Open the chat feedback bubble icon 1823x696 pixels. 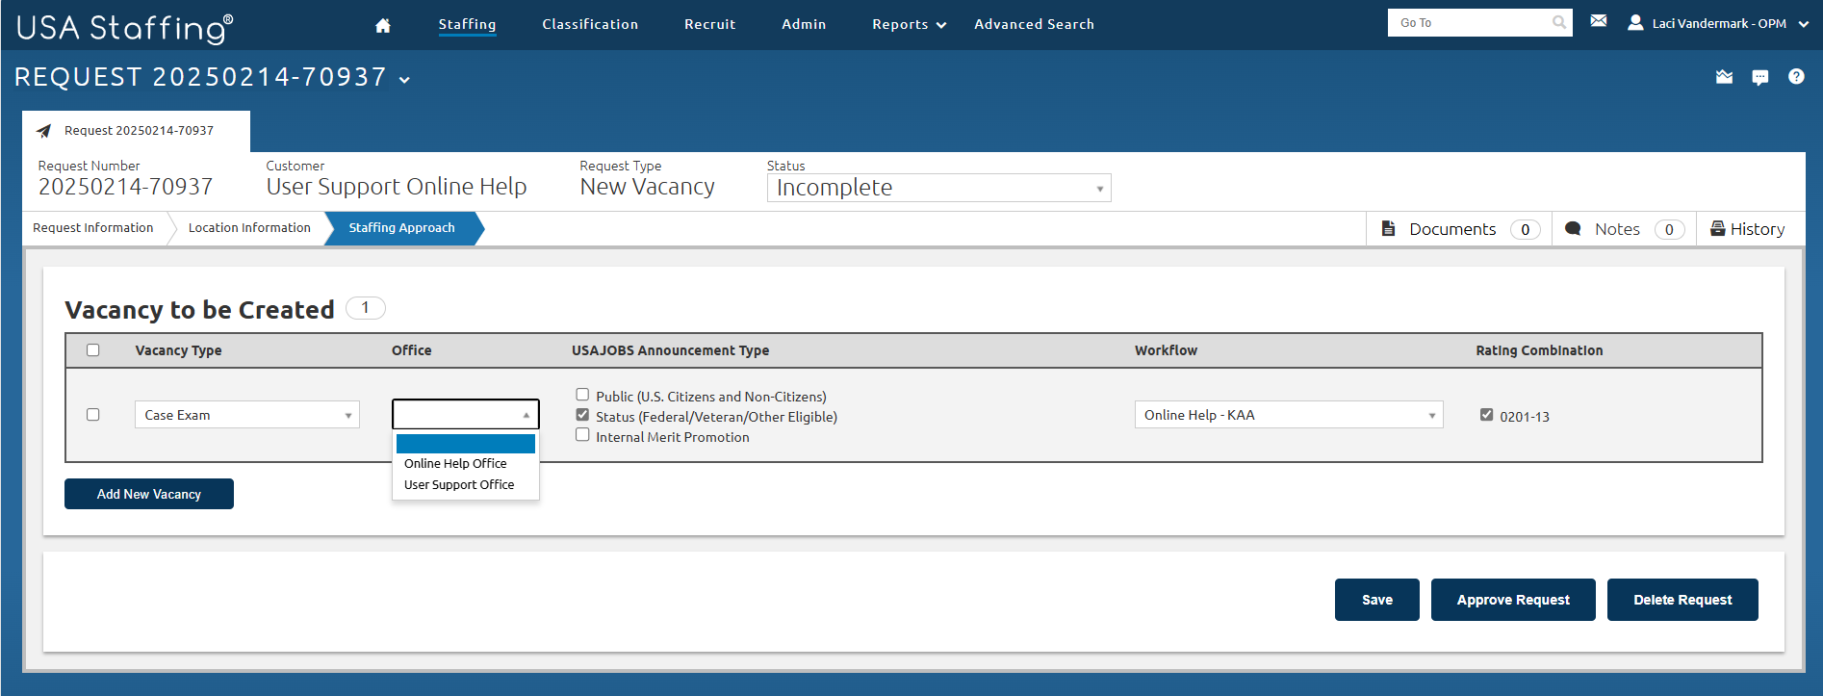(x=1759, y=77)
